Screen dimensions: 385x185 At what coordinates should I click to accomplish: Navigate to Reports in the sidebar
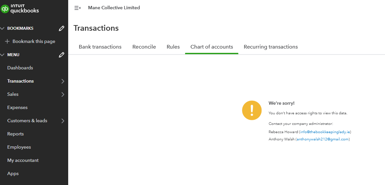click(x=16, y=134)
